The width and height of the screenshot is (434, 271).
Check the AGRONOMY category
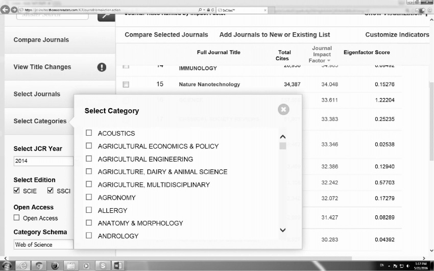[89, 197]
